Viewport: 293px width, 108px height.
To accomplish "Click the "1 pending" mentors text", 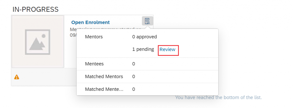I will click(143, 49).
